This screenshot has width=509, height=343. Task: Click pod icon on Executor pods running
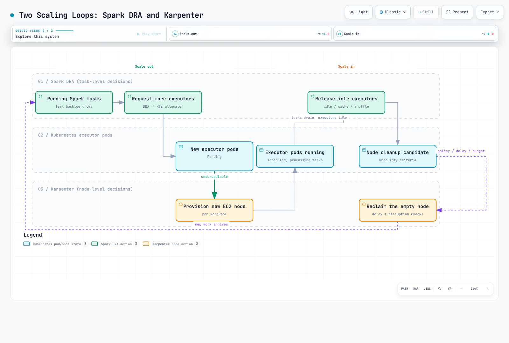pyautogui.click(x=261, y=150)
